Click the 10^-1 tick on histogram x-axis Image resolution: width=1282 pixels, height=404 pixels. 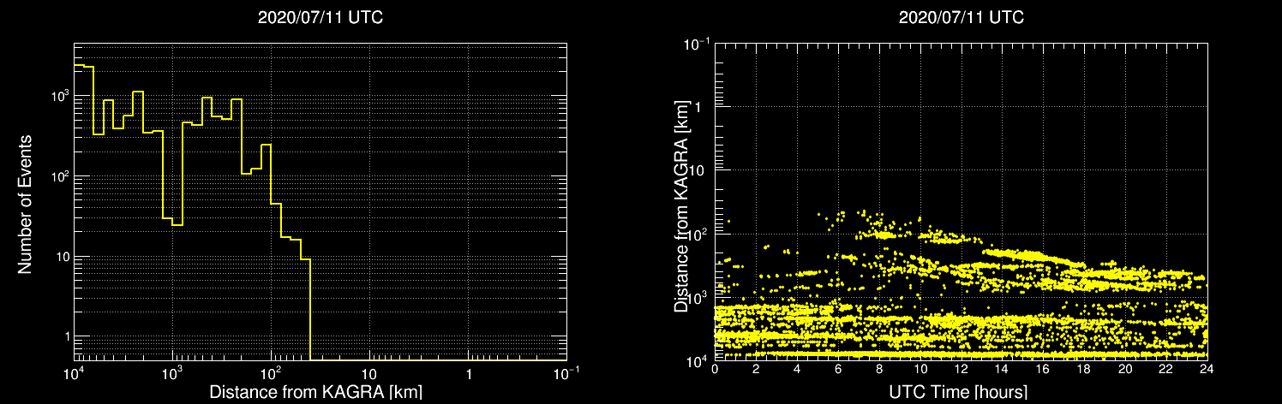(566, 372)
